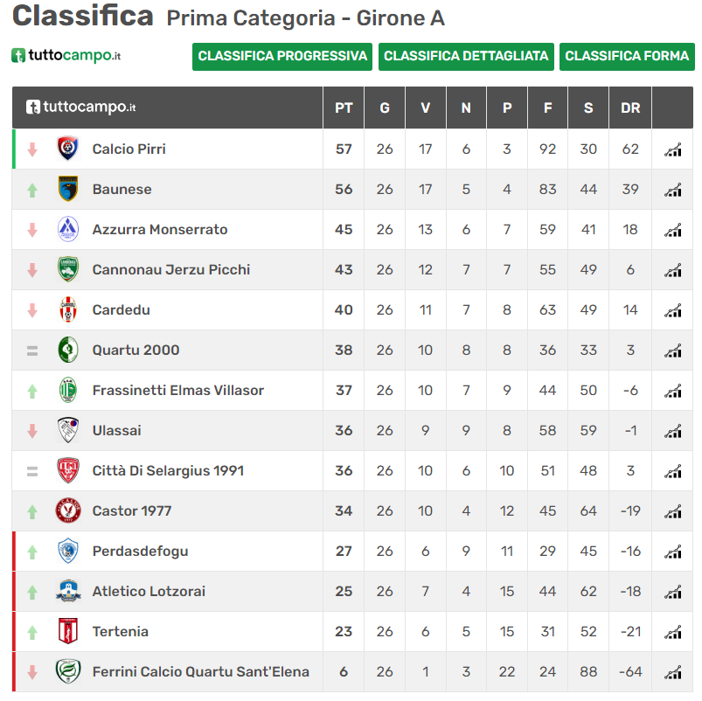Click the tuttocampo.it logo below title
Image resolution: width=702 pixels, height=701 pixels.
pos(66,56)
